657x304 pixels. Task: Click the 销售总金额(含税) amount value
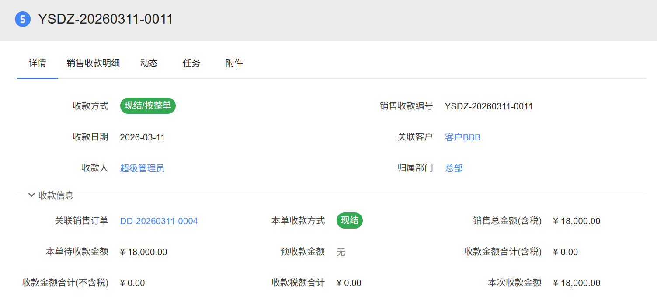(x=576, y=221)
